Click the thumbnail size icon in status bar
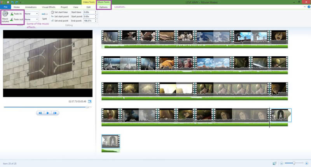This screenshot has height=167, width=311. tap(274, 163)
